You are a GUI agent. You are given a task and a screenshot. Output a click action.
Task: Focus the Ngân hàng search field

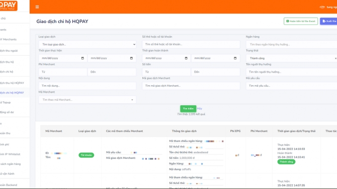pos(291,44)
